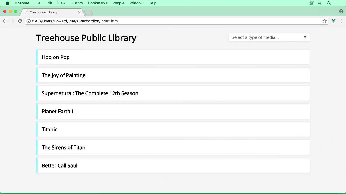Open the Window menu
The width and height of the screenshot is (346, 194).
(x=137, y=3)
